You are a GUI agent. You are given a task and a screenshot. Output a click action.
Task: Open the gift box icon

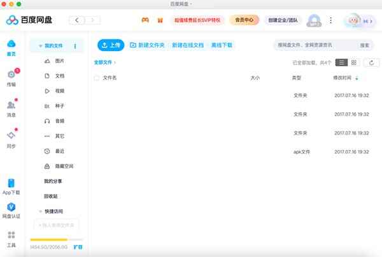pyautogui.click(x=160, y=20)
